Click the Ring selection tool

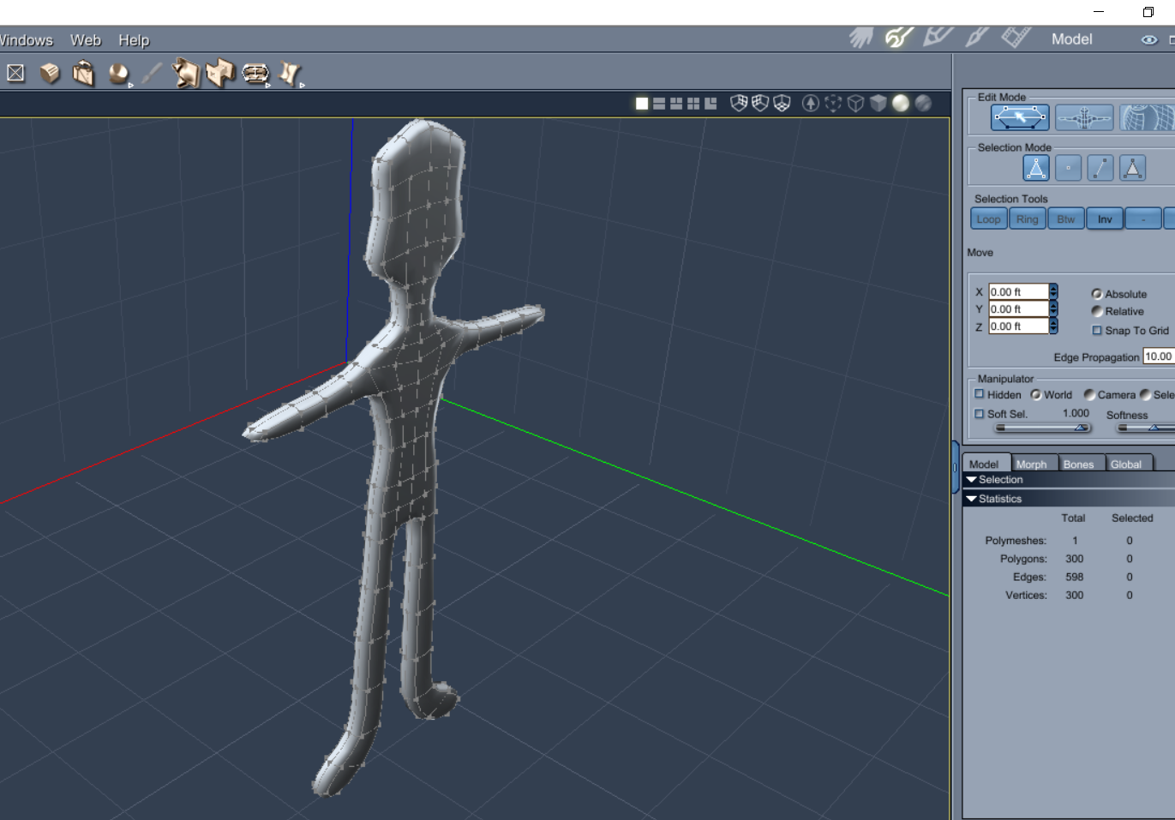tap(1027, 219)
